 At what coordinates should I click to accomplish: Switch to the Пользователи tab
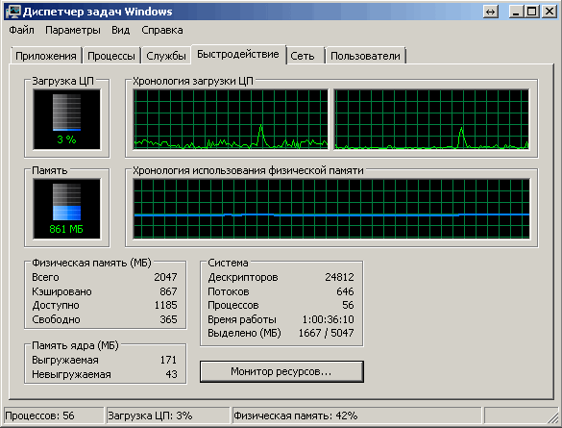pyautogui.click(x=365, y=56)
